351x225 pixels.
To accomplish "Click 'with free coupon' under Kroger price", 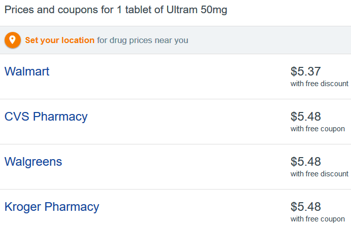I will coord(317,219).
